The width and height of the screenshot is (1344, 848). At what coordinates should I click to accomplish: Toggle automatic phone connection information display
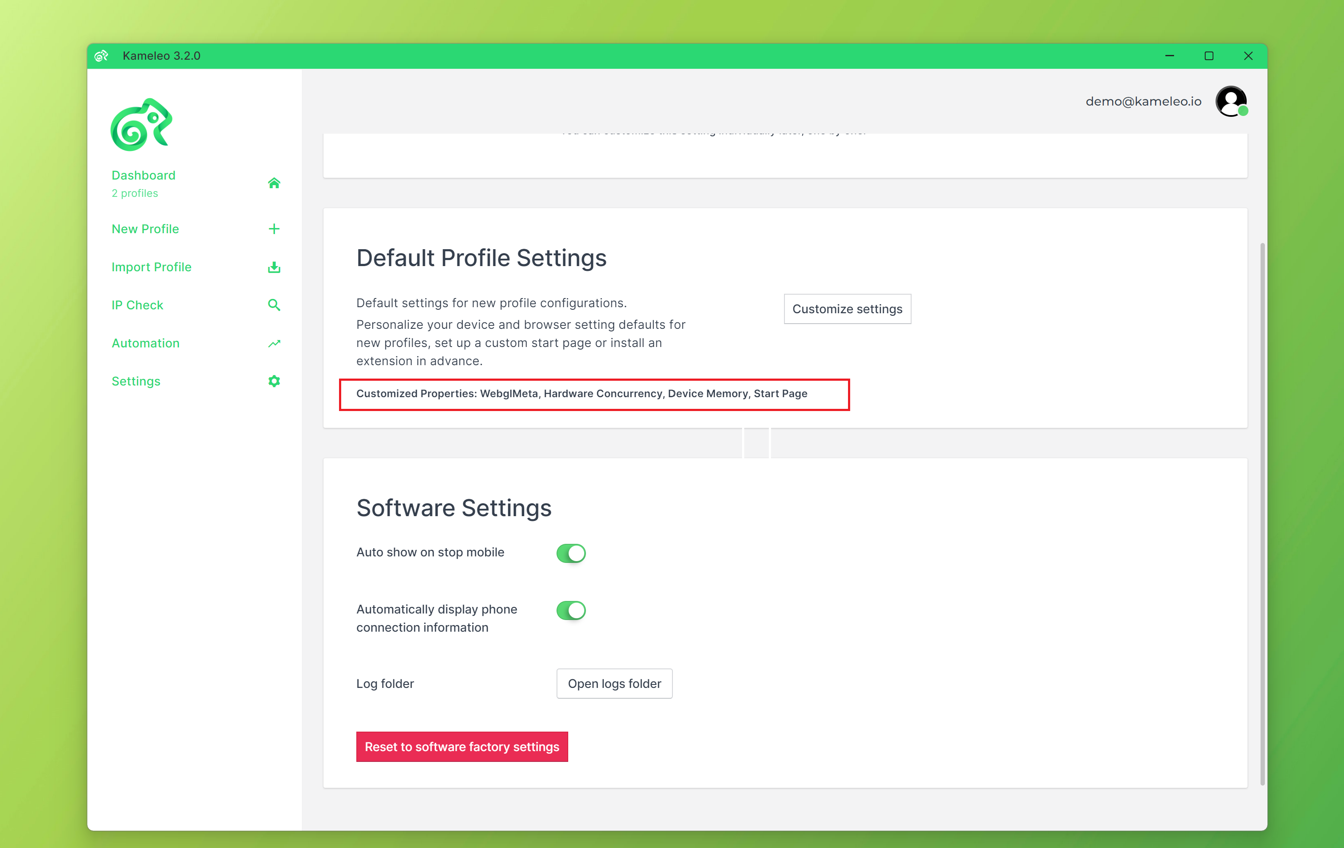click(x=570, y=610)
